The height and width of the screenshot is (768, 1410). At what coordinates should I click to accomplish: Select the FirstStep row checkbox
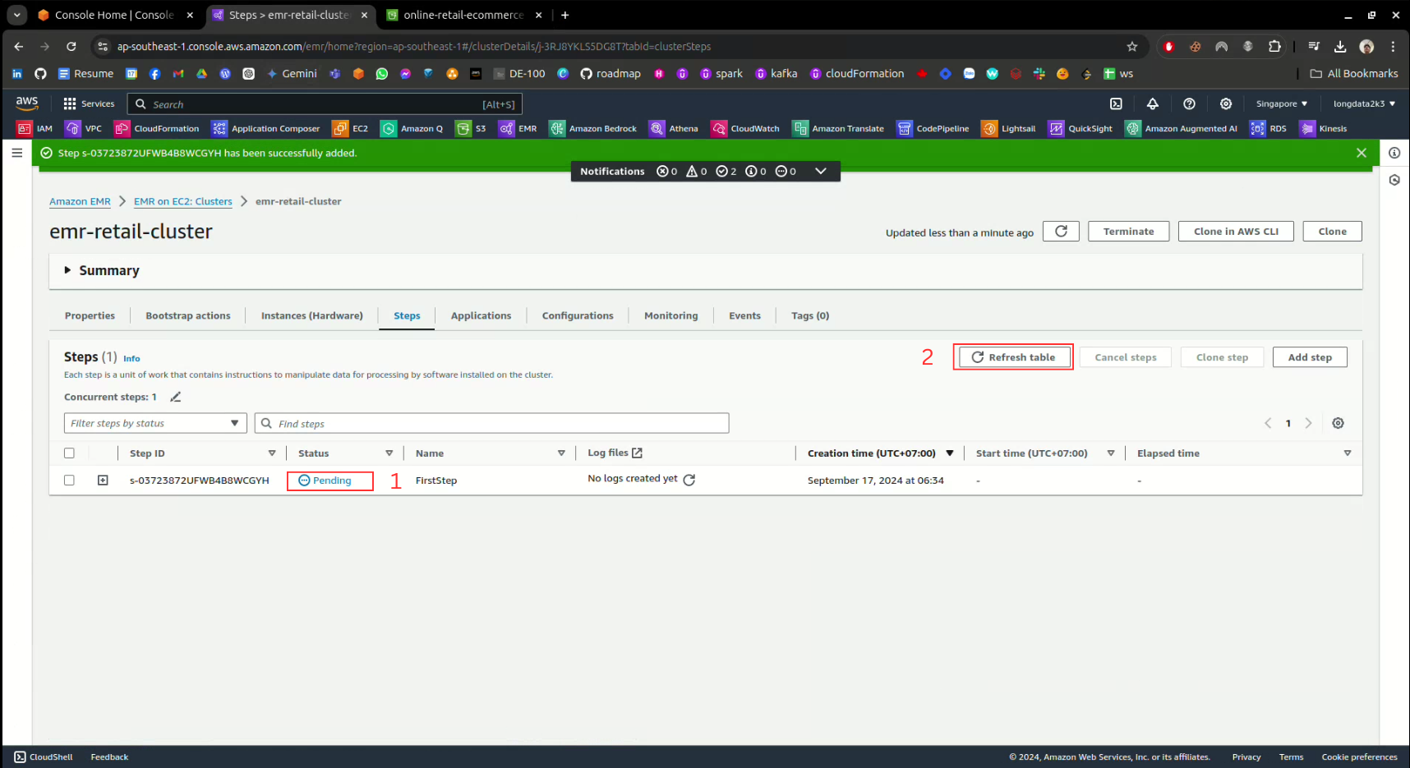[x=69, y=481]
